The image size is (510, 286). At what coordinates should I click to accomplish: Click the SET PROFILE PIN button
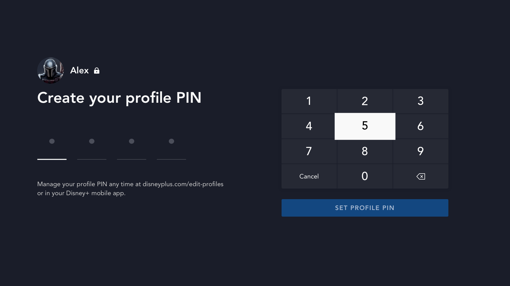coord(365,208)
